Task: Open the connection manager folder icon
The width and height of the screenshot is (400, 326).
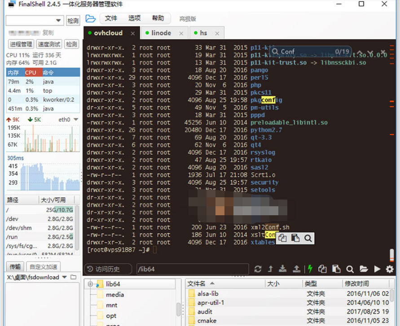Action: (x=91, y=18)
